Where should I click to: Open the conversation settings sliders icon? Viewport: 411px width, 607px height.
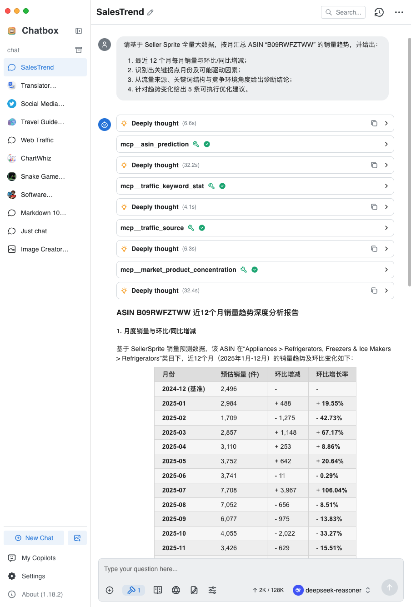(x=212, y=590)
